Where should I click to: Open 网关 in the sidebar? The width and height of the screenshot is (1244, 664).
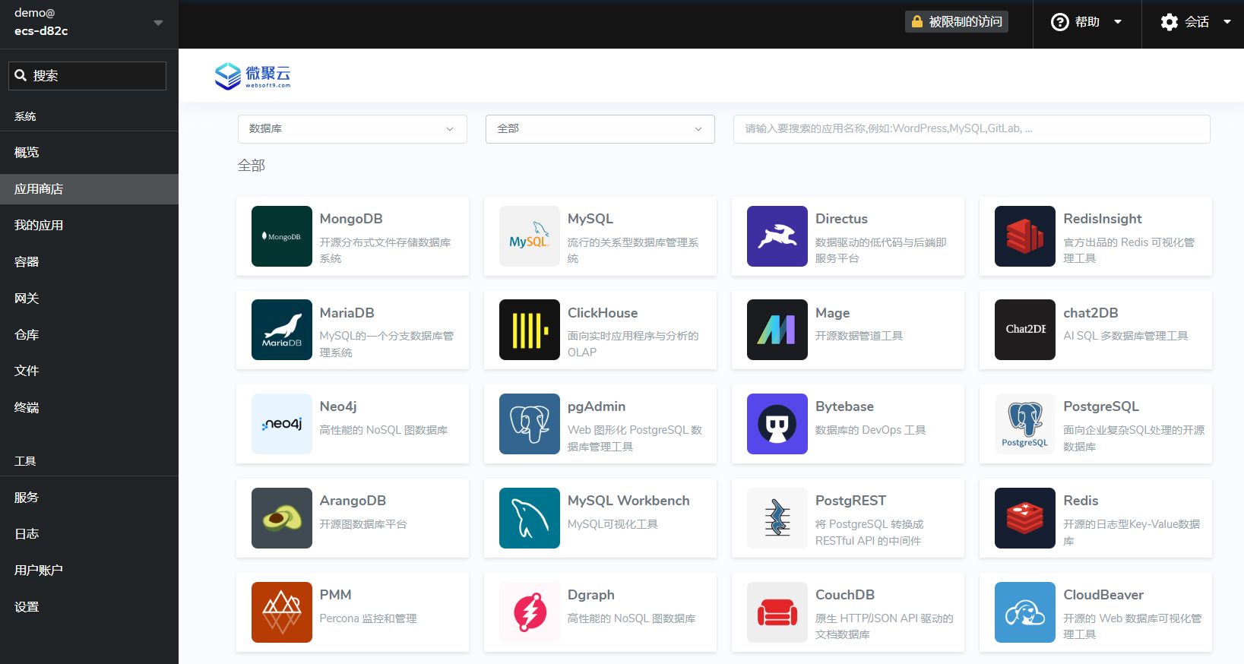[x=89, y=299]
